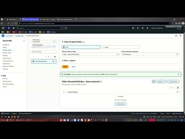The width and height of the screenshot is (185, 139).
Task: Open the AWS settings gear in header
Action: [147, 28]
